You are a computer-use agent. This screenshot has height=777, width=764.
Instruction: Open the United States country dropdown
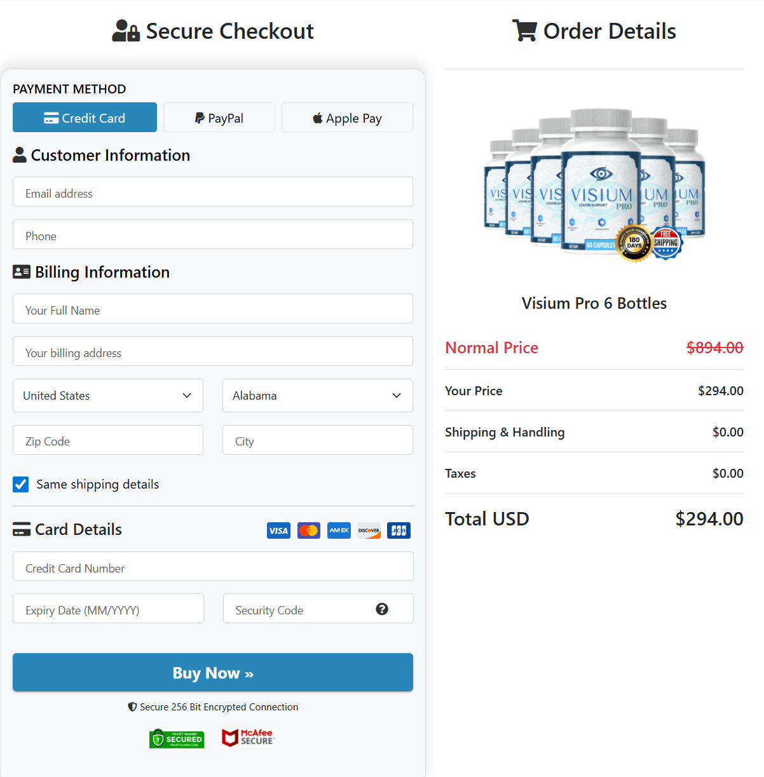(x=107, y=395)
